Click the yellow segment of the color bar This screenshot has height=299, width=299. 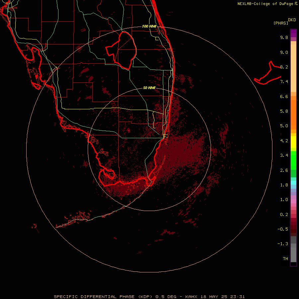[293, 142]
